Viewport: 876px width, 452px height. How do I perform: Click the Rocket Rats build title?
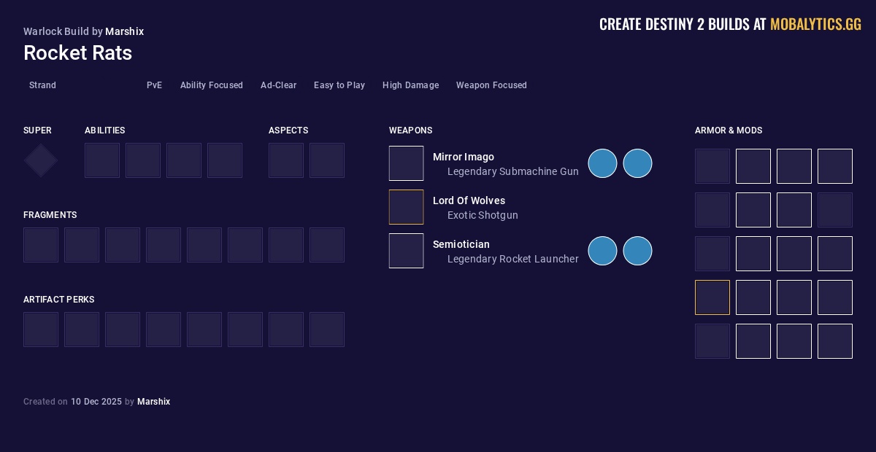pyautogui.click(x=77, y=53)
